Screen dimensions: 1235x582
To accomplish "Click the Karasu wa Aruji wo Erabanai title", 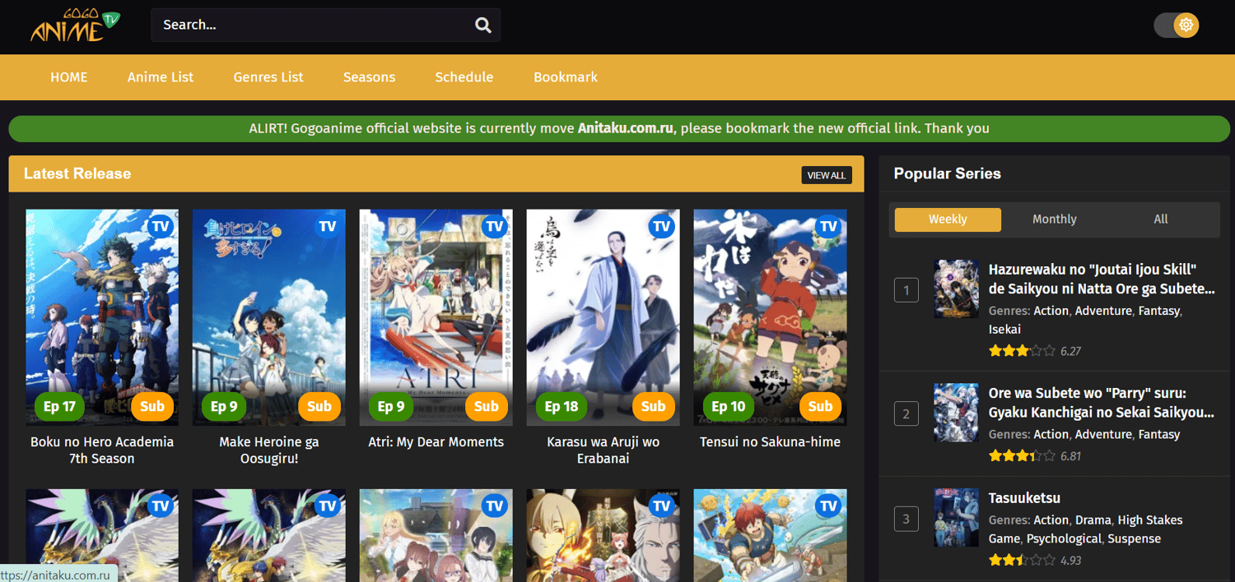I will [x=603, y=450].
